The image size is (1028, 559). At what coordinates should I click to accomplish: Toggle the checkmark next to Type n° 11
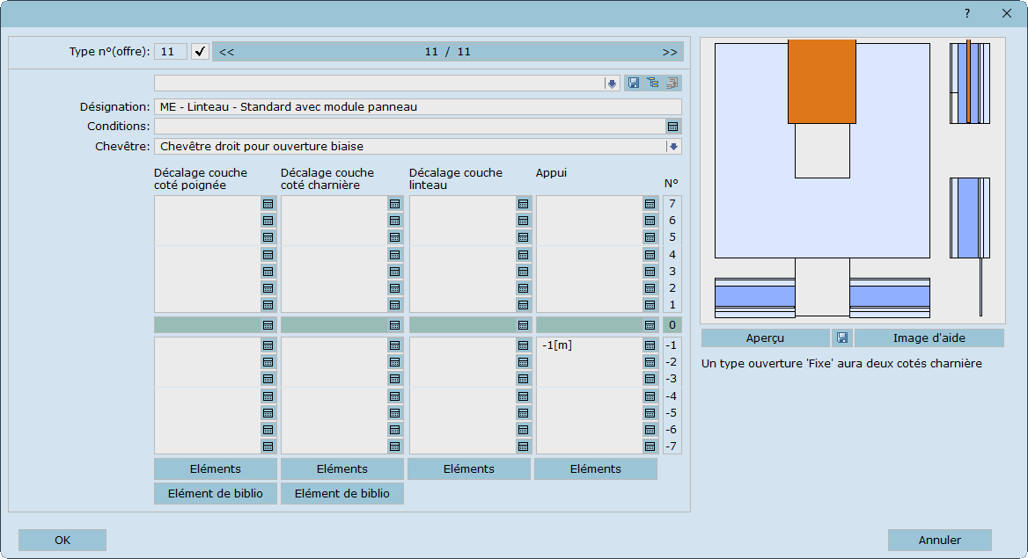coord(201,52)
